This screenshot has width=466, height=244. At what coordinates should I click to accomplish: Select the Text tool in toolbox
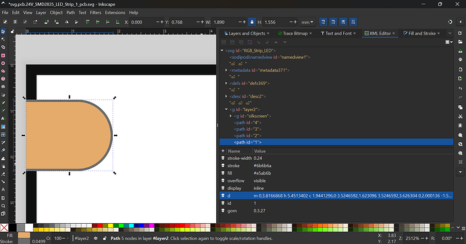(3, 119)
